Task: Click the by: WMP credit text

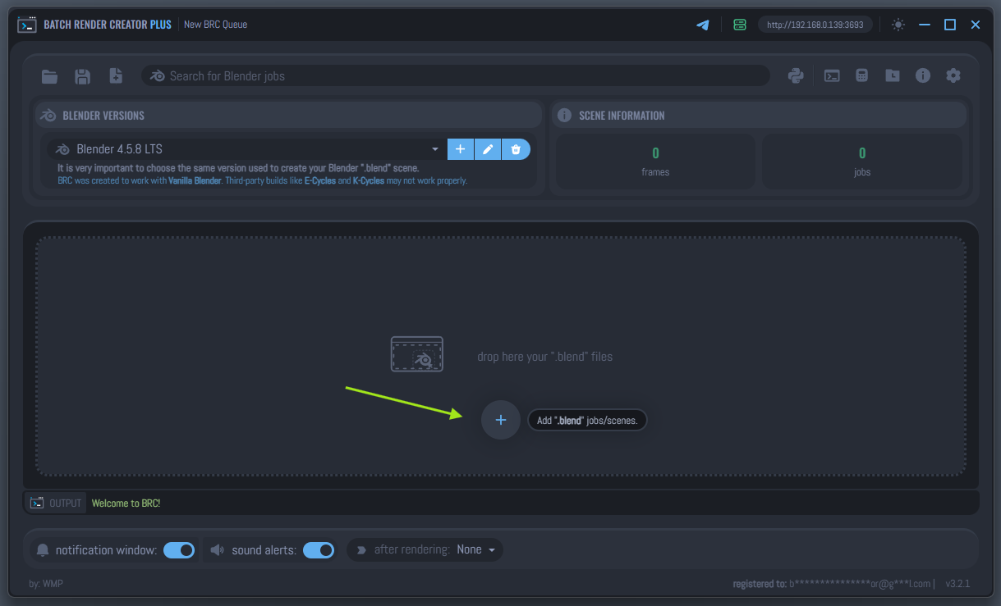Action: (x=46, y=584)
